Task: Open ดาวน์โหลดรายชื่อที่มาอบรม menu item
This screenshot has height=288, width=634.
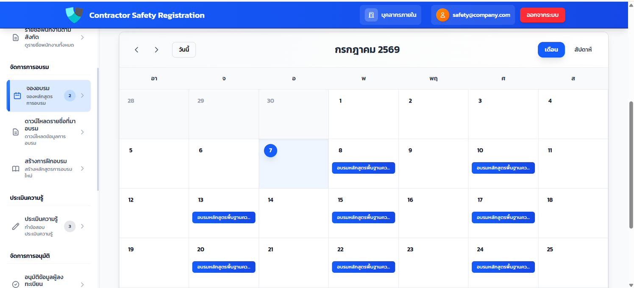Action: (49, 132)
